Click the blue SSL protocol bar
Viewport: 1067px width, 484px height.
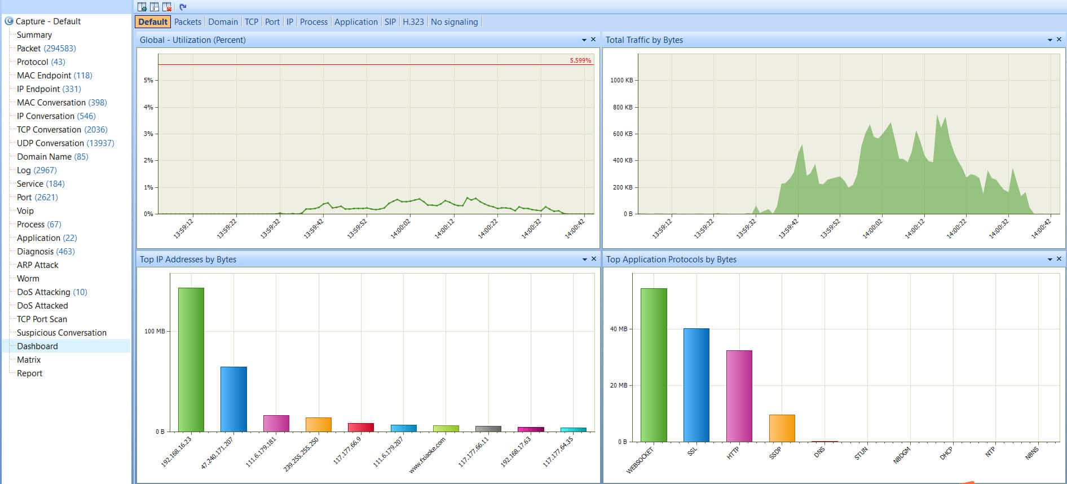(696, 385)
